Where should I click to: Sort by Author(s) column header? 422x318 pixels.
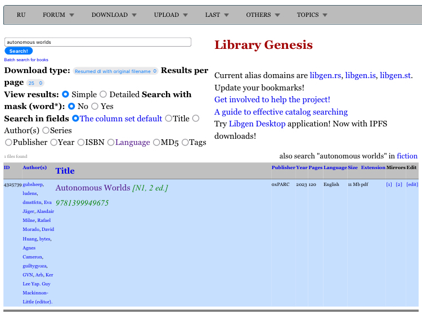[x=34, y=167]
